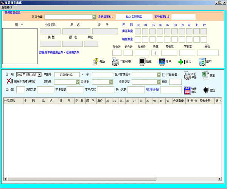Image resolution: width=227 pixels, height=189 pixels.
Task: Click the red X 删除下表错误的行
Action: point(9,81)
